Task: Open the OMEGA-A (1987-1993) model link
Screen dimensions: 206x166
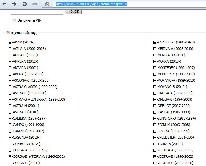Action: [x=175, y=93]
